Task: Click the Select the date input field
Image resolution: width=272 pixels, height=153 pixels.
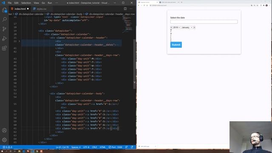Action: point(204,22)
